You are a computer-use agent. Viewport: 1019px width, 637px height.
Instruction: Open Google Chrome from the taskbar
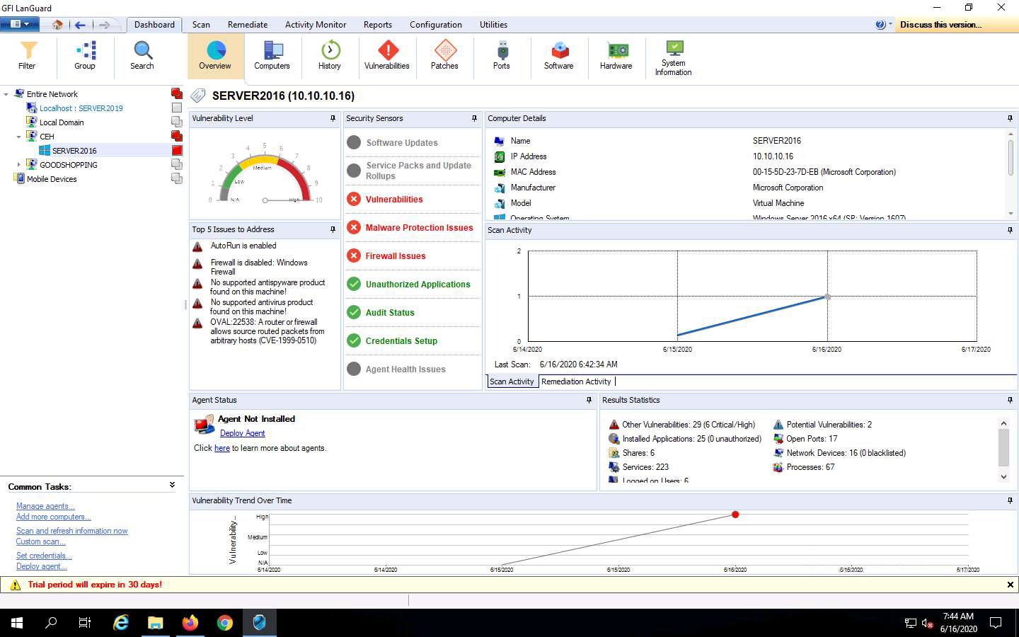(225, 623)
